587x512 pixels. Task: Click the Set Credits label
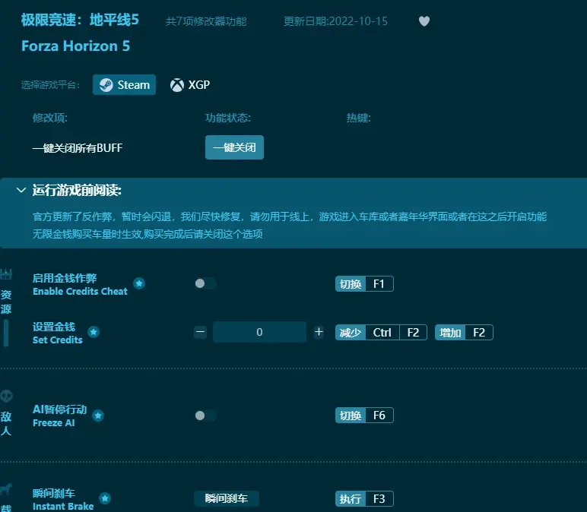(x=57, y=340)
